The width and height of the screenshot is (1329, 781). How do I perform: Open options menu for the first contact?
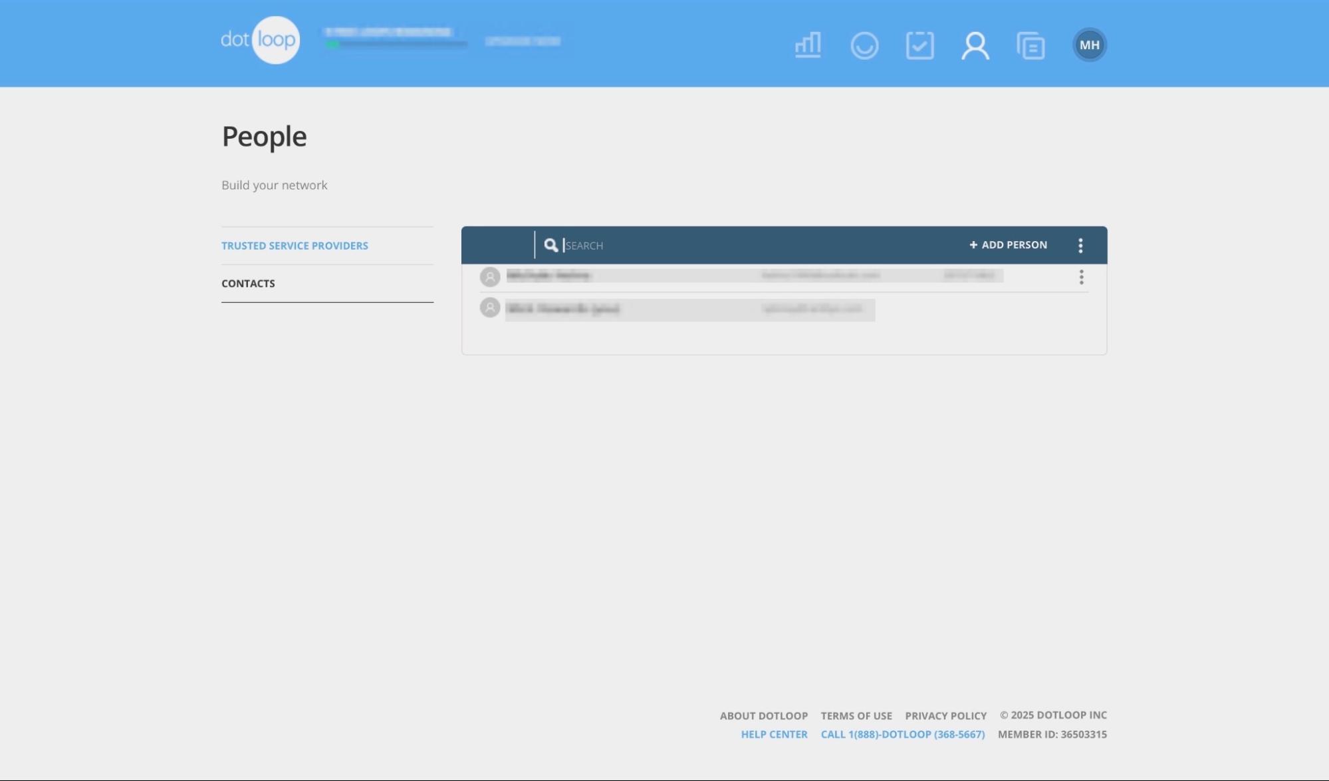(1082, 278)
